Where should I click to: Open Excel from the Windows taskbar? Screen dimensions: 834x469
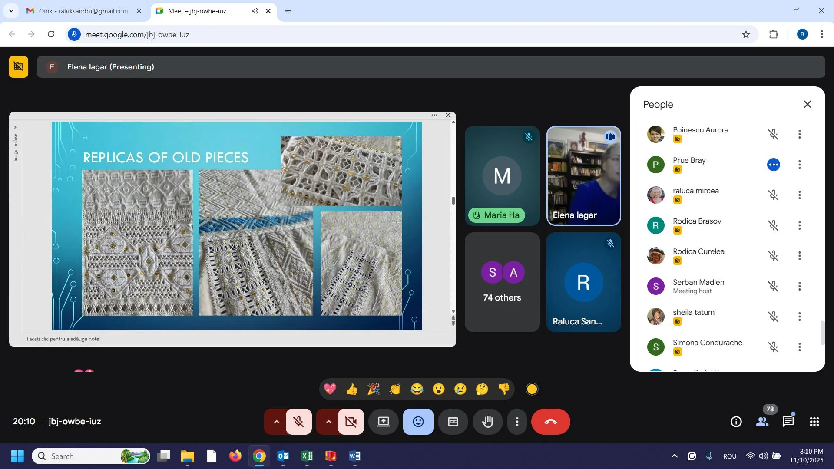(x=307, y=456)
